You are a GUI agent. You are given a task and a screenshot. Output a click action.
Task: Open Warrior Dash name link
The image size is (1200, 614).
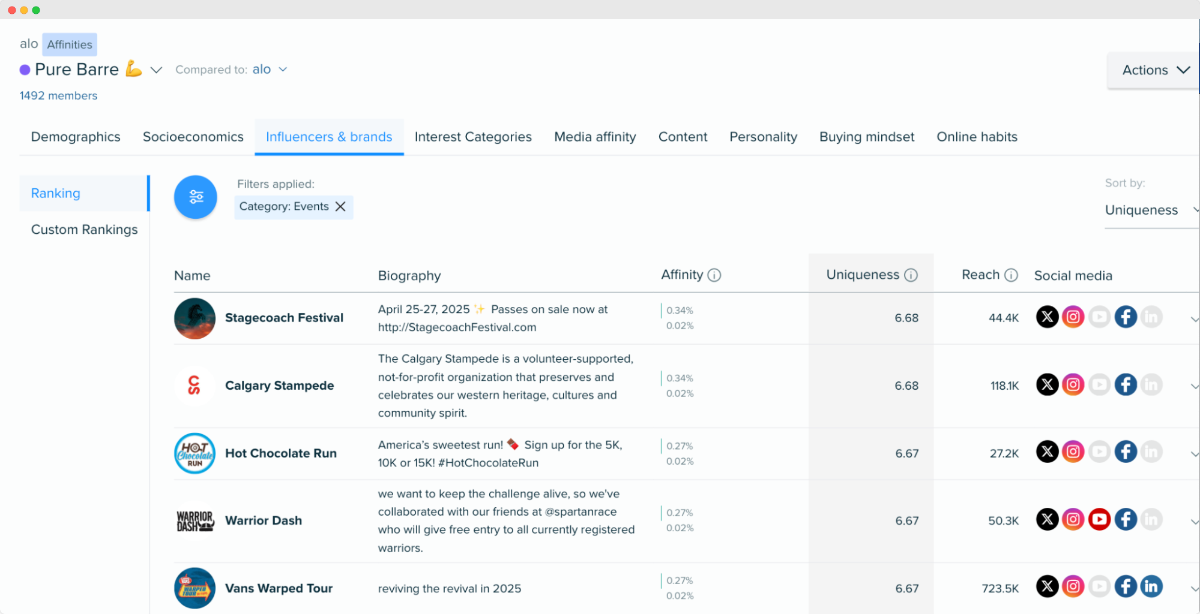[264, 520]
